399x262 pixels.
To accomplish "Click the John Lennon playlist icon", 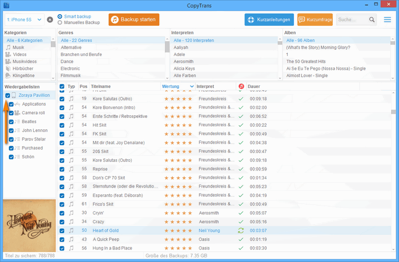I will click(x=17, y=130).
